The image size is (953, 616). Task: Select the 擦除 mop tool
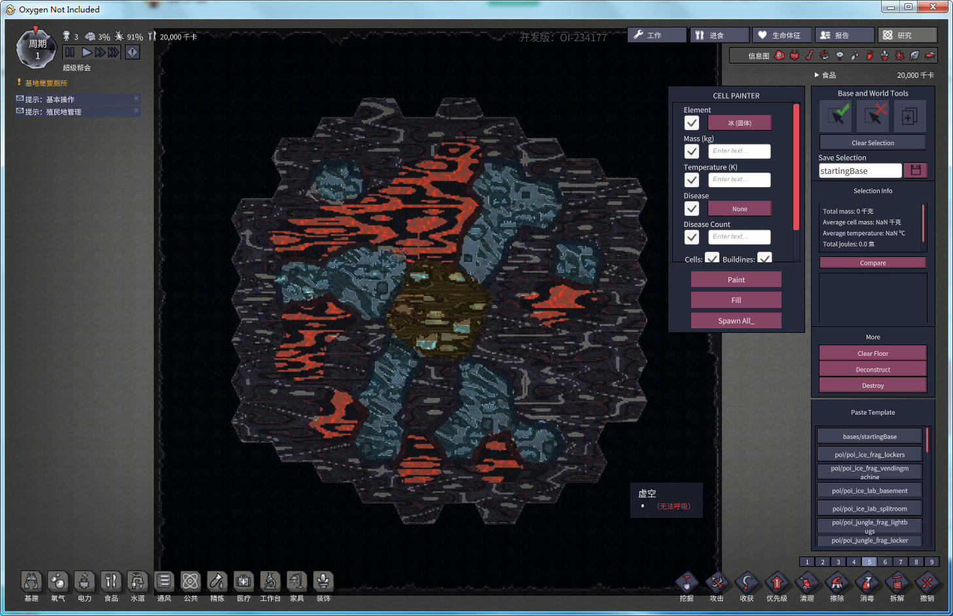pos(837,582)
